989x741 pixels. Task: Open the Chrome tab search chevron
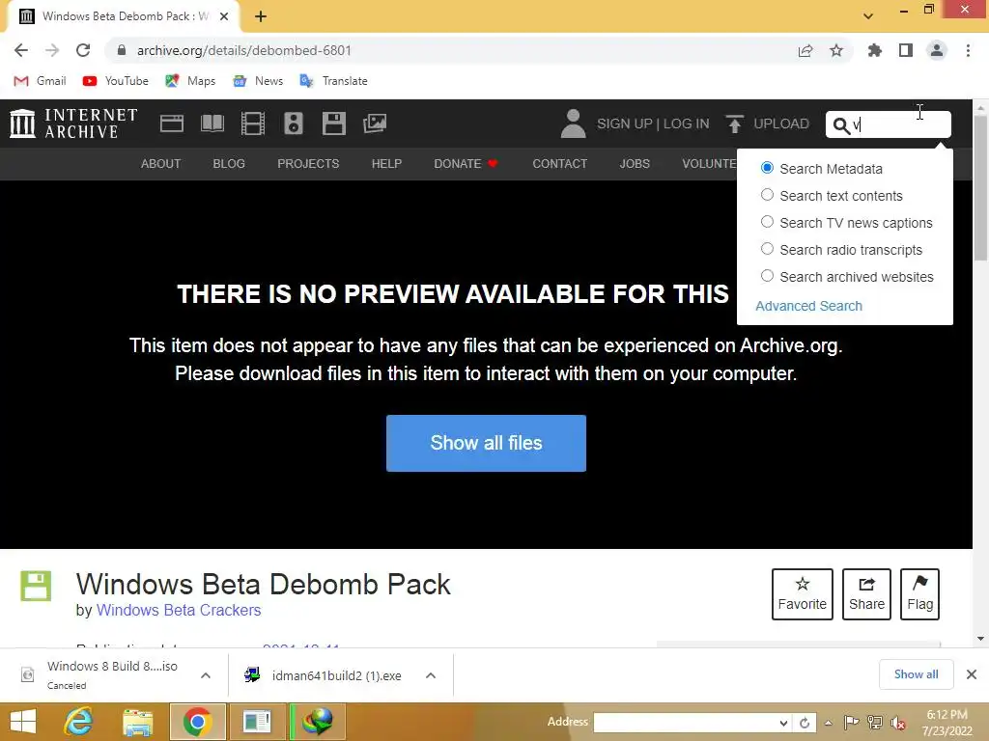(x=868, y=16)
